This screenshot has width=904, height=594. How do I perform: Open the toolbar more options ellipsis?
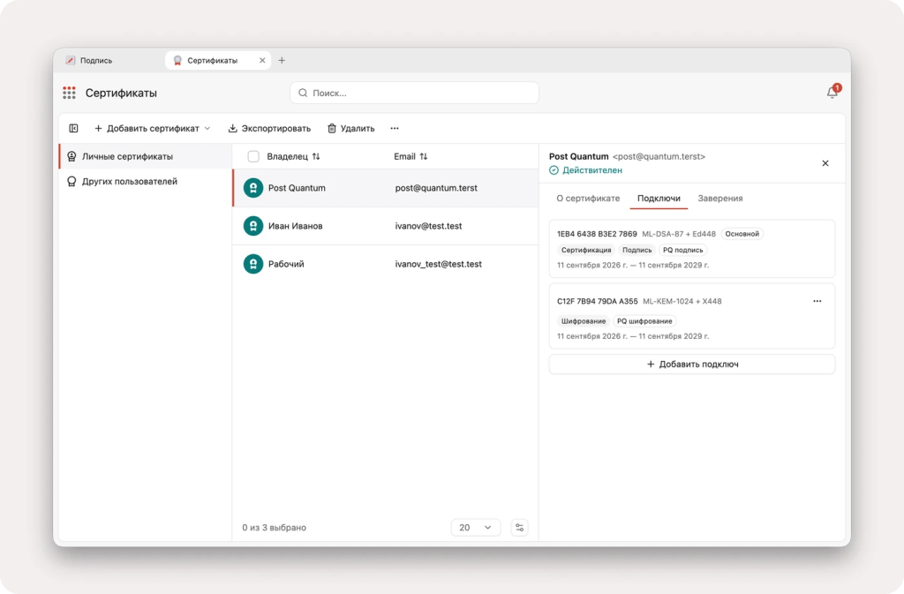click(395, 129)
